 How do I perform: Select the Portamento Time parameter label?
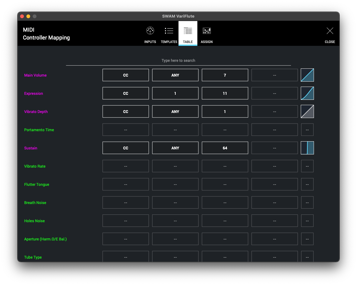(39, 130)
